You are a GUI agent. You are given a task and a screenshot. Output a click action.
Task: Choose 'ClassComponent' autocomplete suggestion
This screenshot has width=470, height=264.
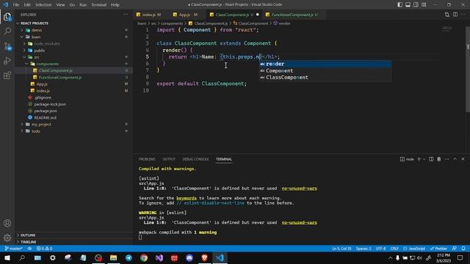click(x=325, y=77)
